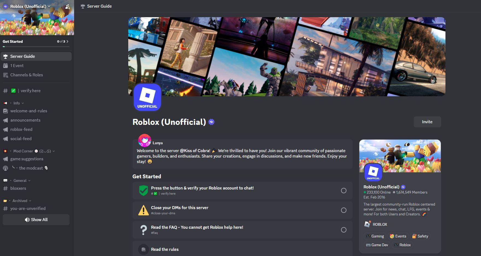Click the question mark FAQ icon
This screenshot has width=481, height=256.
click(144, 230)
